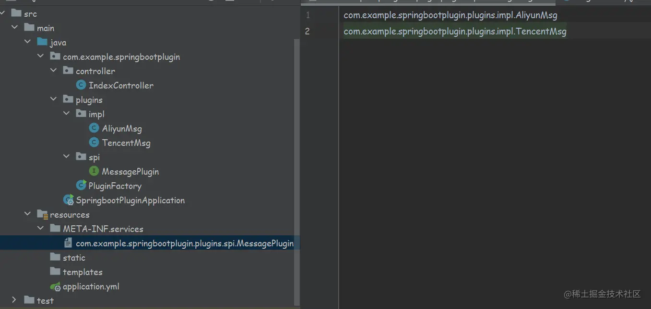This screenshot has width=651, height=309.
Task: Click the resources folder icon
Action: (x=42, y=214)
